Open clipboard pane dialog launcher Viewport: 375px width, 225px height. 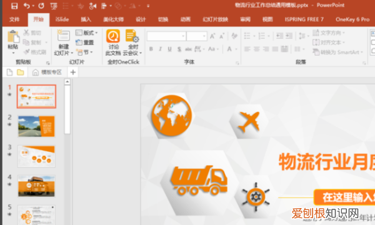[x=48, y=63]
